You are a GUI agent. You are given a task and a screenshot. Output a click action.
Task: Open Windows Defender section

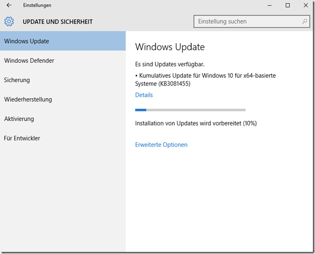pyautogui.click(x=63, y=61)
